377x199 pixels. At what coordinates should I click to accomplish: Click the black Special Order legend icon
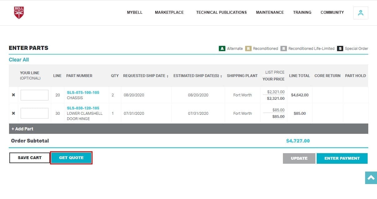(340, 49)
